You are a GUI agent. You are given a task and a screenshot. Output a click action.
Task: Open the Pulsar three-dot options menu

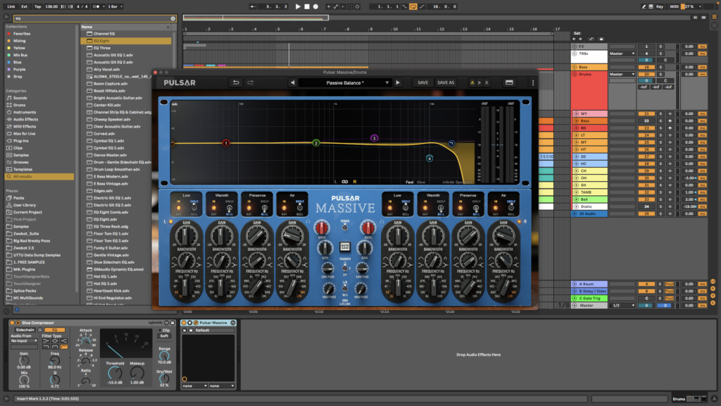coord(533,82)
